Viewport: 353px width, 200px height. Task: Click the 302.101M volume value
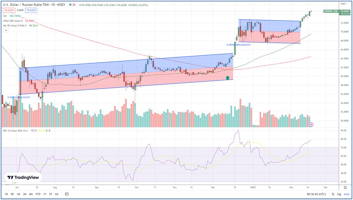15,16
